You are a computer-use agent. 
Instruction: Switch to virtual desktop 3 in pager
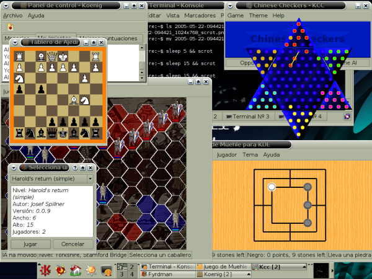tap(122, 274)
